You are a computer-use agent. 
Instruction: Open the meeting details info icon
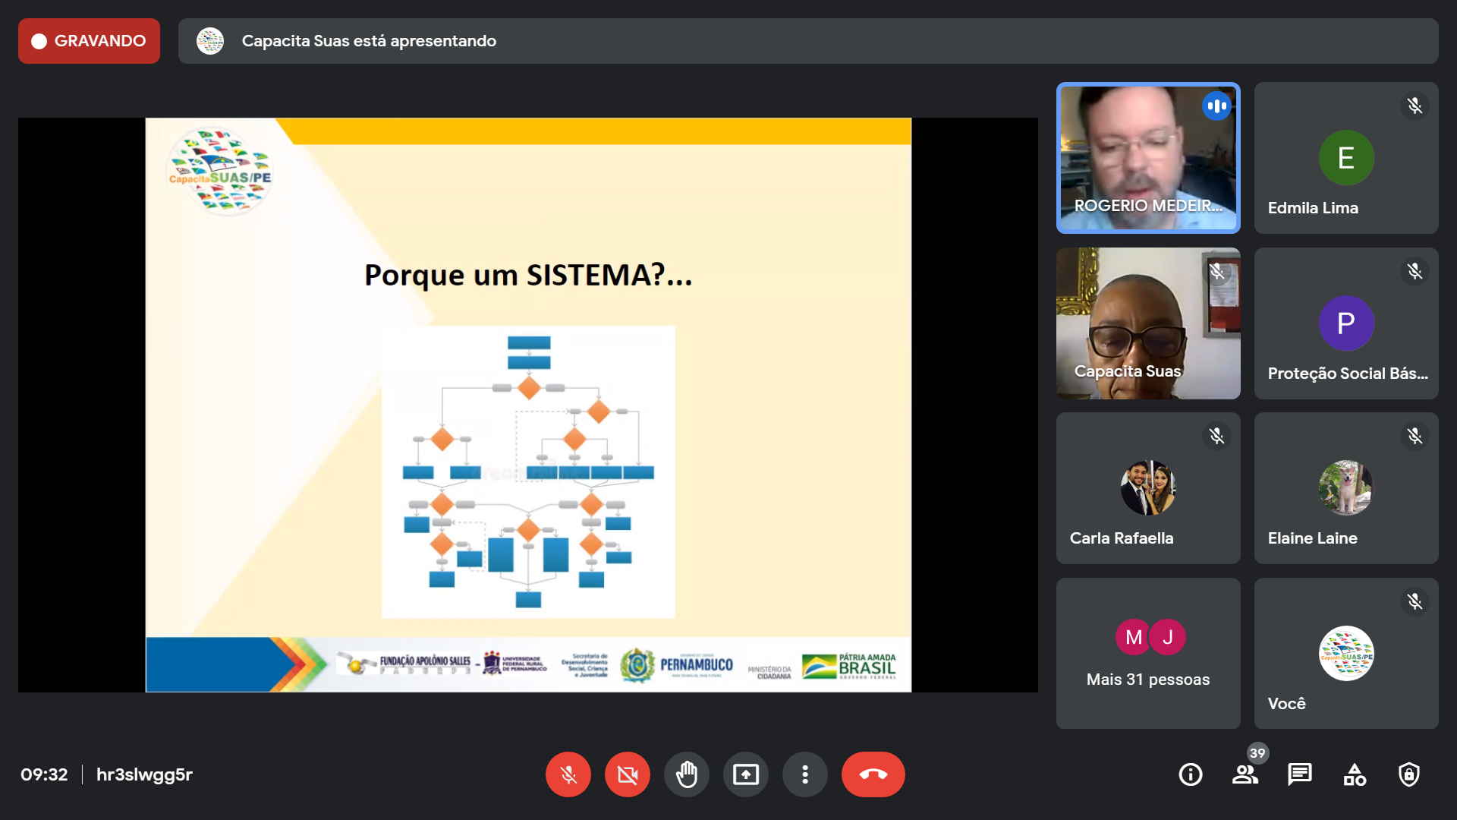(x=1190, y=774)
